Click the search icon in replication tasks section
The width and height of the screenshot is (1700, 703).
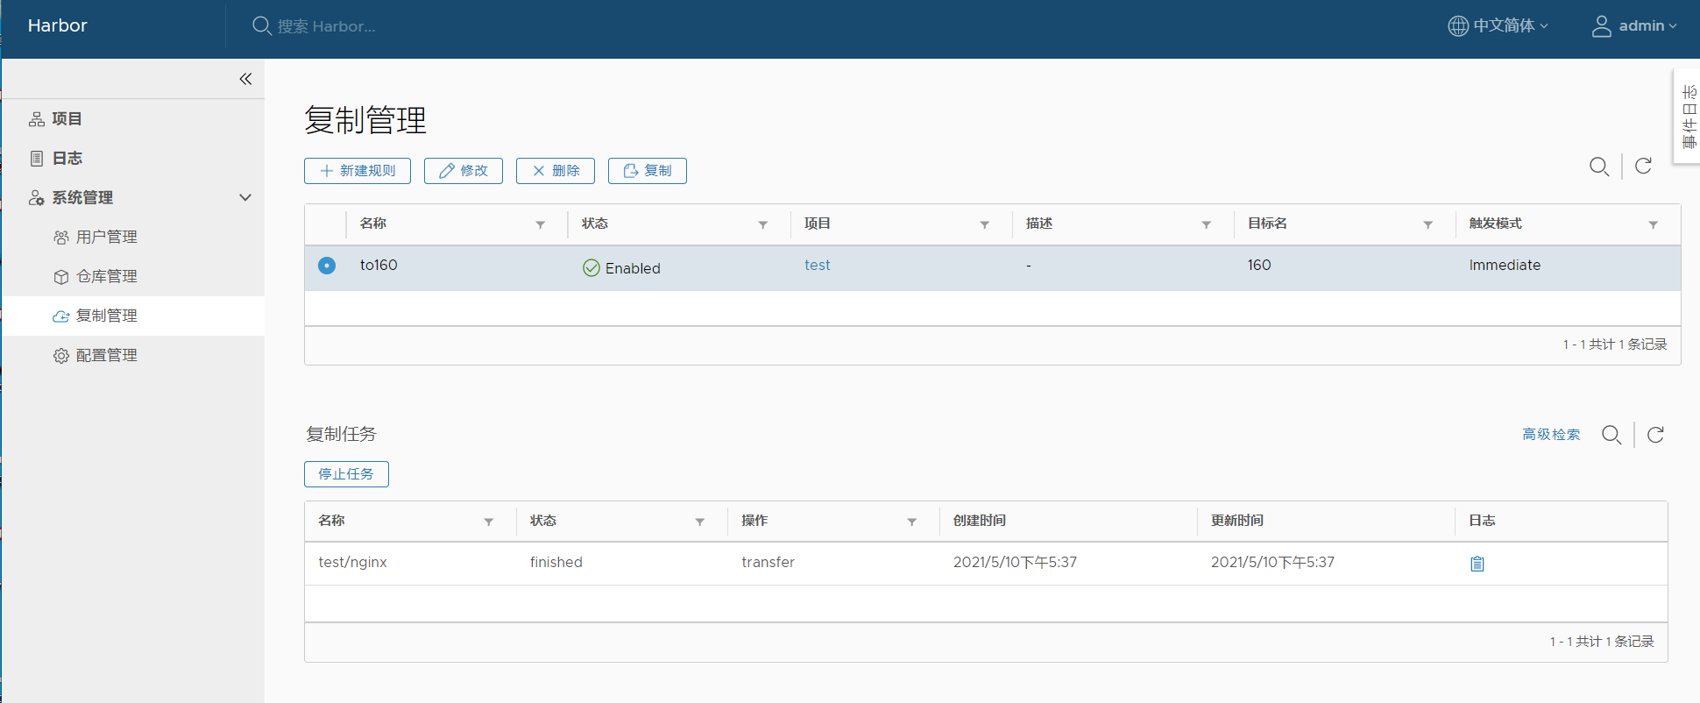(1611, 435)
